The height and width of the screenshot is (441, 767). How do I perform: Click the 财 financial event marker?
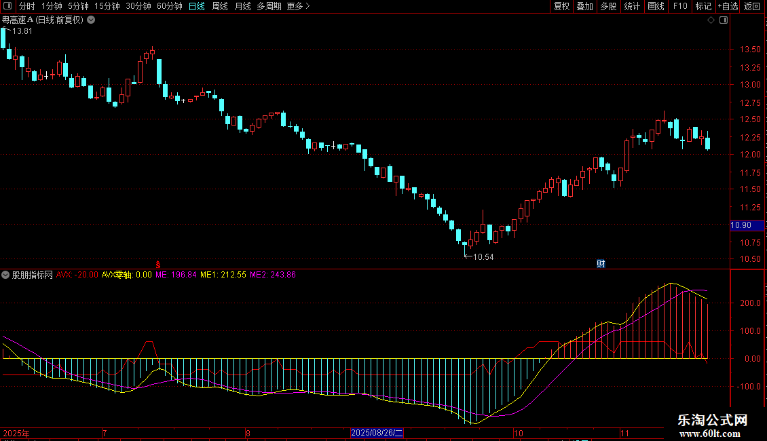pyautogui.click(x=600, y=264)
